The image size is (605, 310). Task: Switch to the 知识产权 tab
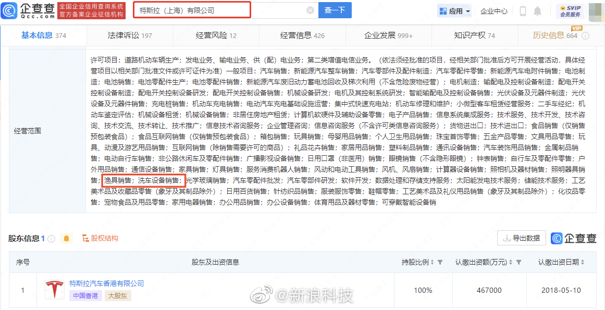pyautogui.click(x=475, y=35)
